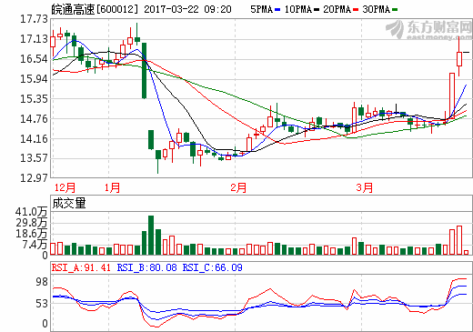Click the 12月 date axis label
The height and width of the screenshot is (332, 473).
point(65,187)
